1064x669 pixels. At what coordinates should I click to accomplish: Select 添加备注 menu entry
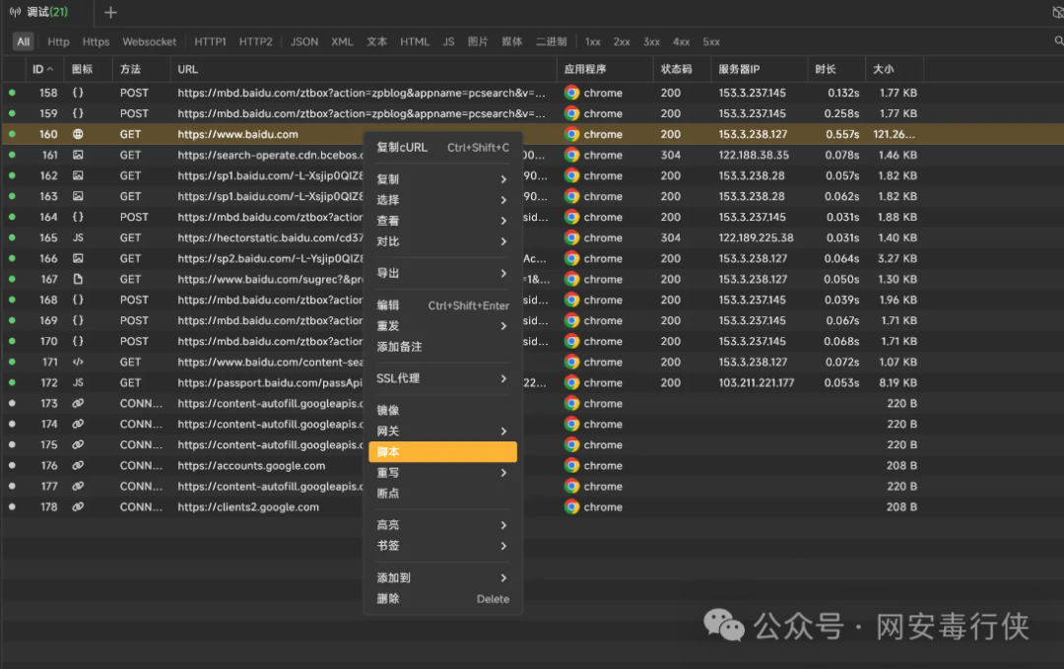(x=442, y=347)
